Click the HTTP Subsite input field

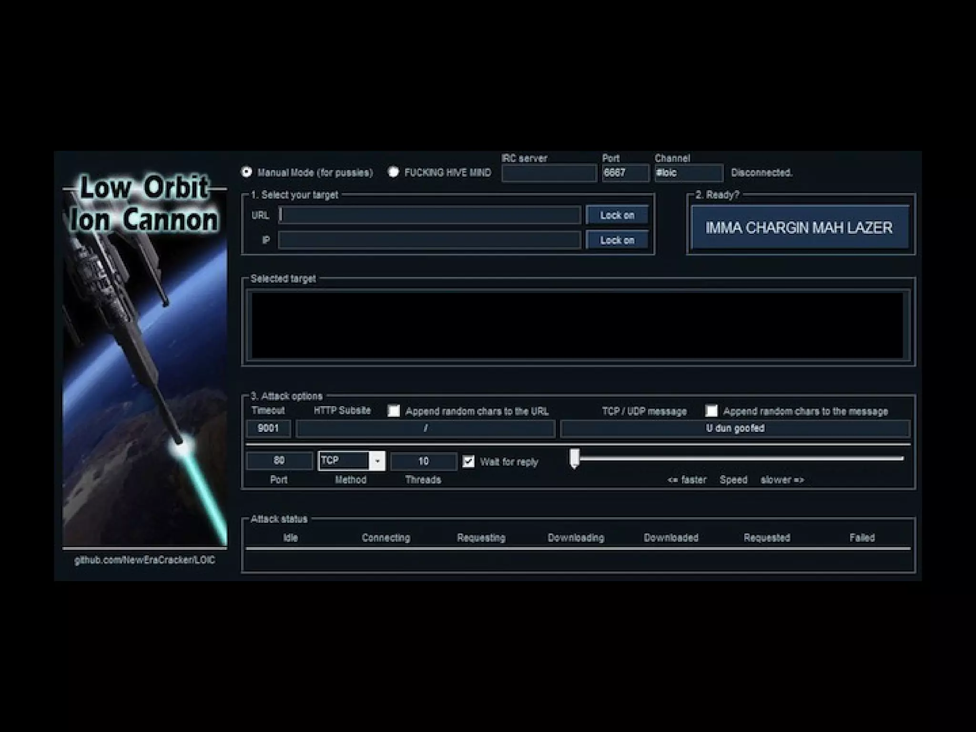(425, 428)
